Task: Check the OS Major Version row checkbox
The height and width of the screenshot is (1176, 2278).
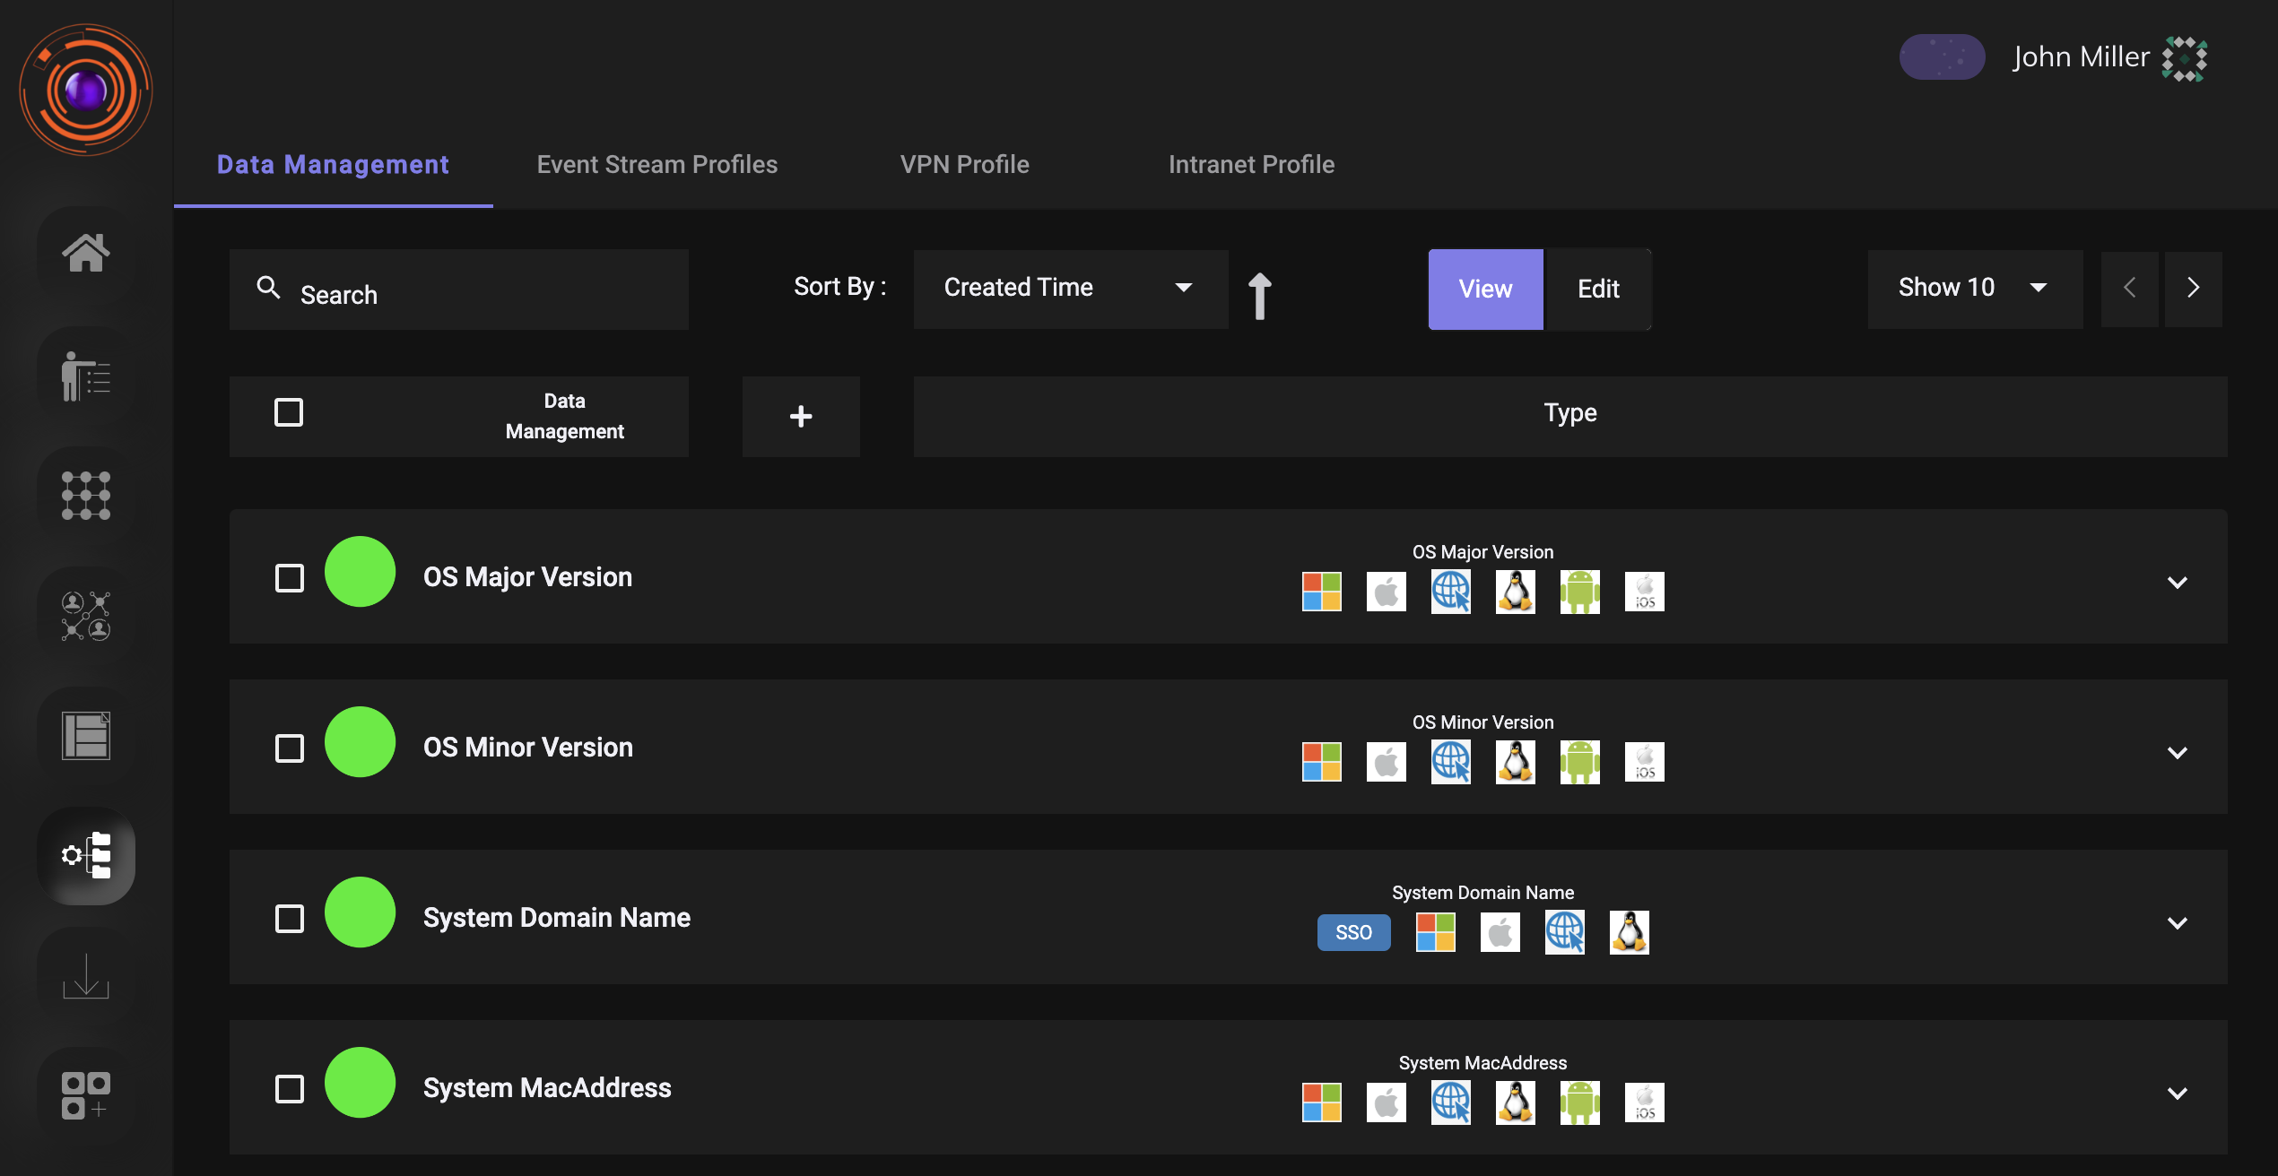Action: pos(290,578)
